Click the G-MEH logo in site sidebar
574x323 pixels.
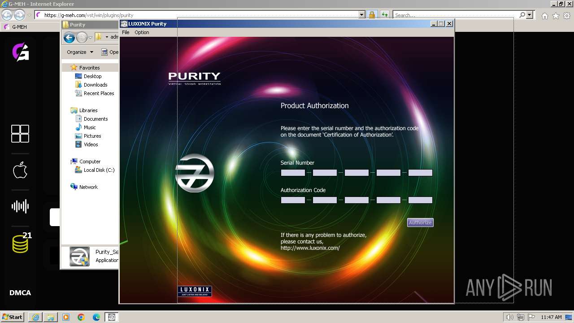(20, 52)
